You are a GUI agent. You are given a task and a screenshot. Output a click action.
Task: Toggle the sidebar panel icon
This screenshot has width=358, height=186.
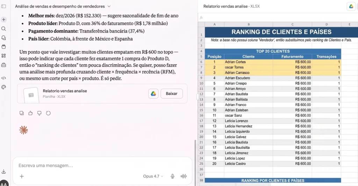pos(3,6)
